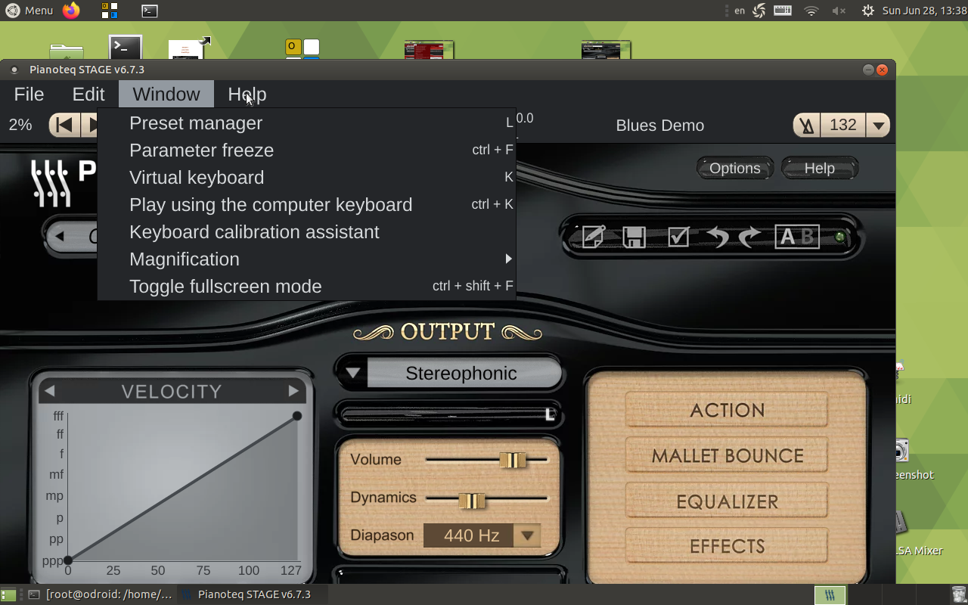
Task: Click previous preset arrow left of instrument name
Action: (60, 237)
